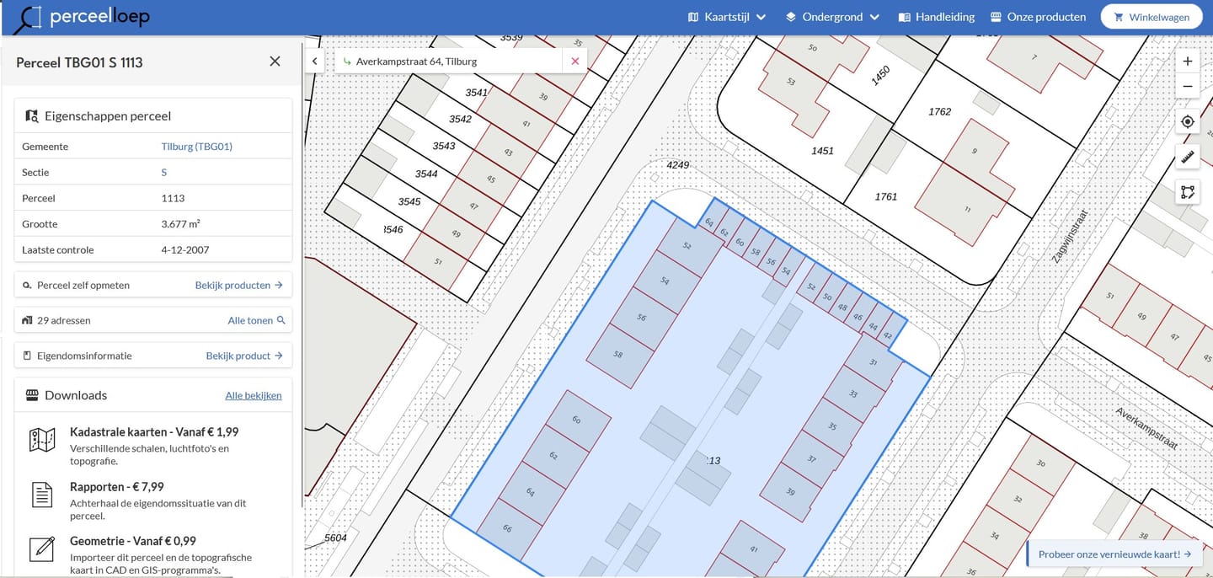The image size is (1213, 578).
Task: Select parcel 1451 on the map
Action: pyautogui.click(x=822, y=151)
